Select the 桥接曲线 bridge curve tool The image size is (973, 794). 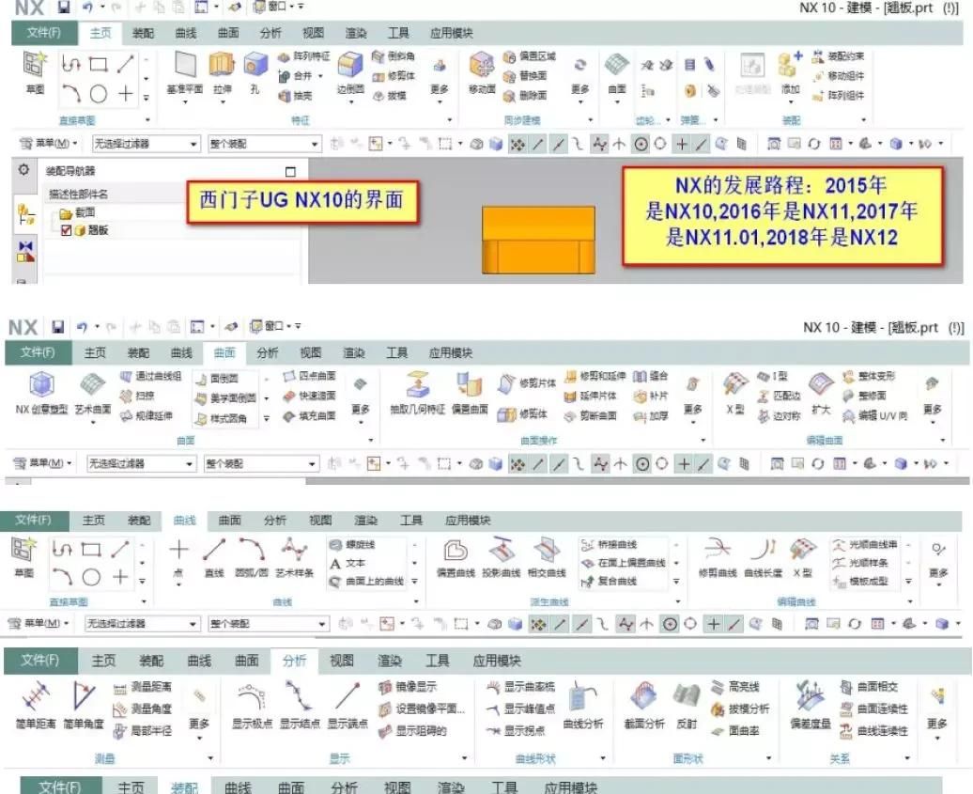coord(609,544)
